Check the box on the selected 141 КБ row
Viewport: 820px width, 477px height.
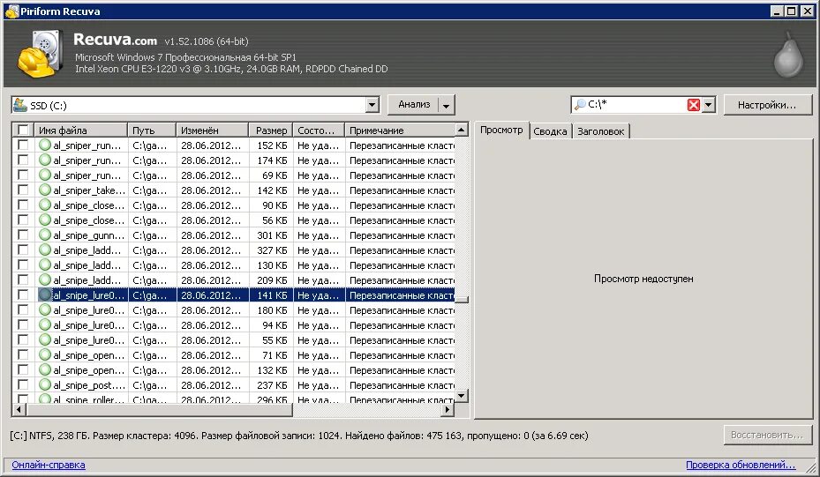coord(23,294)
